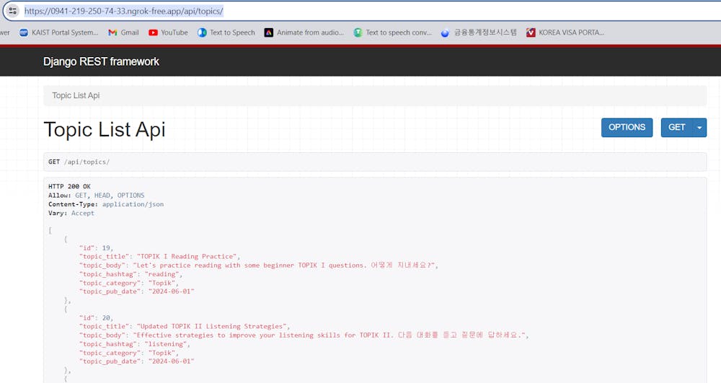Screen dimensions: 721x383
Task: Select the first "topic_category": "Topik" line under id 19
Action: (129, 283)
